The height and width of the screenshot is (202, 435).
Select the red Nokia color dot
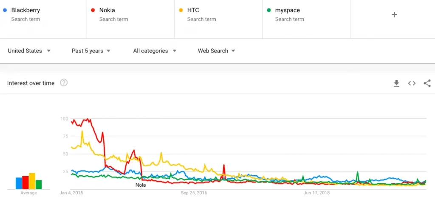93,10
